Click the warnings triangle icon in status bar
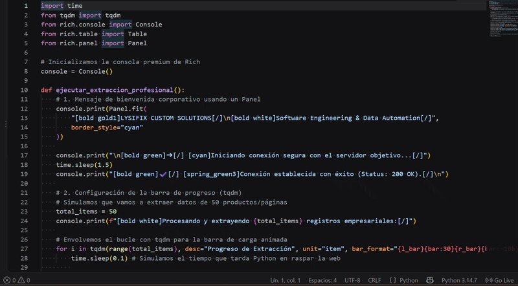518x286 pixels. coord(21,280)
